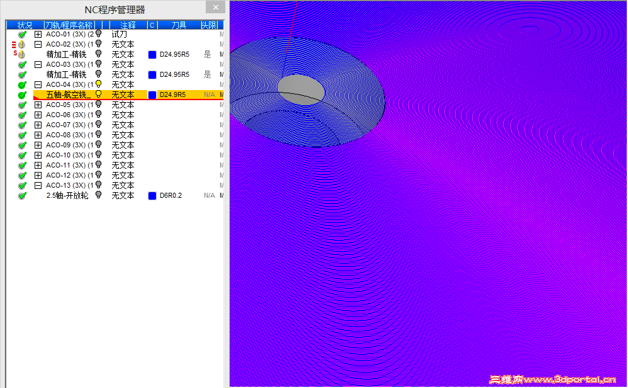Select tool name D24.9R5

point(172,95)
